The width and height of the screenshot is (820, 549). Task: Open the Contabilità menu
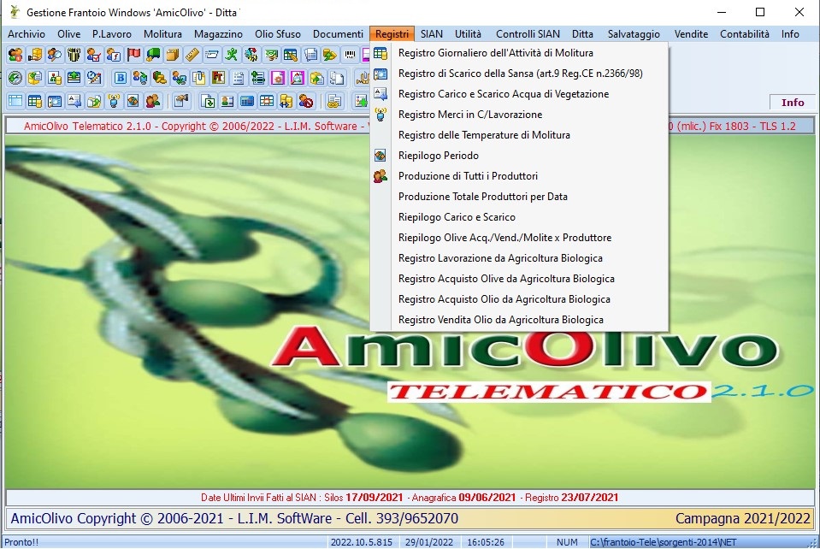point(744,34)
